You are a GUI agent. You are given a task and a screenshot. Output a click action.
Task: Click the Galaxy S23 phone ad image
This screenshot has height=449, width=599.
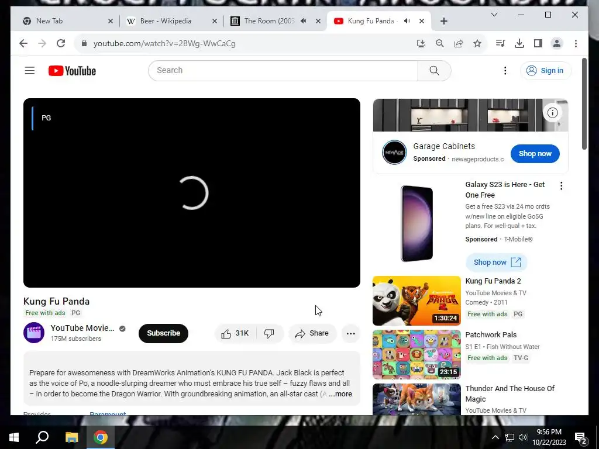click(416, 223)
